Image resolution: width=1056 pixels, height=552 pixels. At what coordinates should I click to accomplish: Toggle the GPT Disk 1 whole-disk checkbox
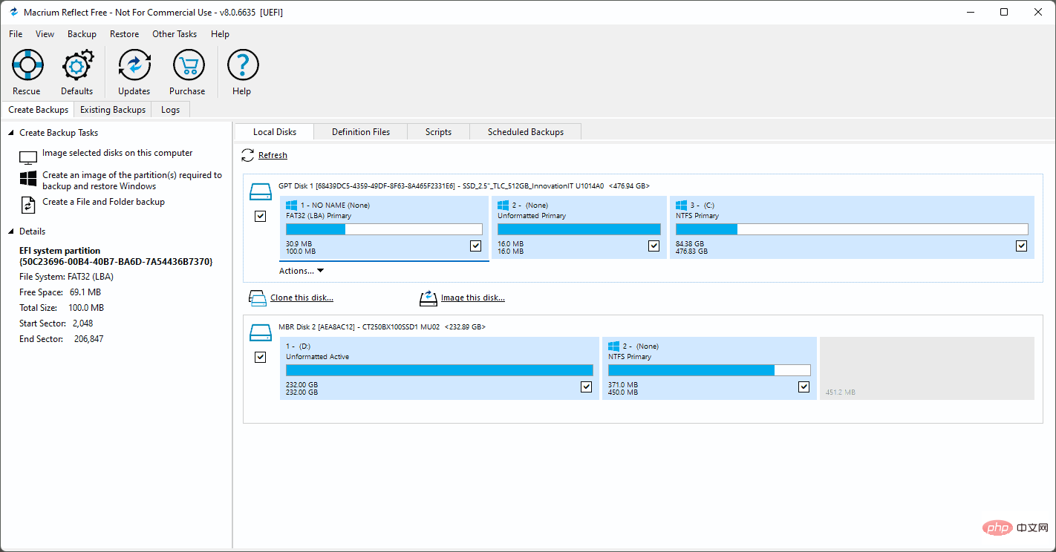tap(260, 217)
